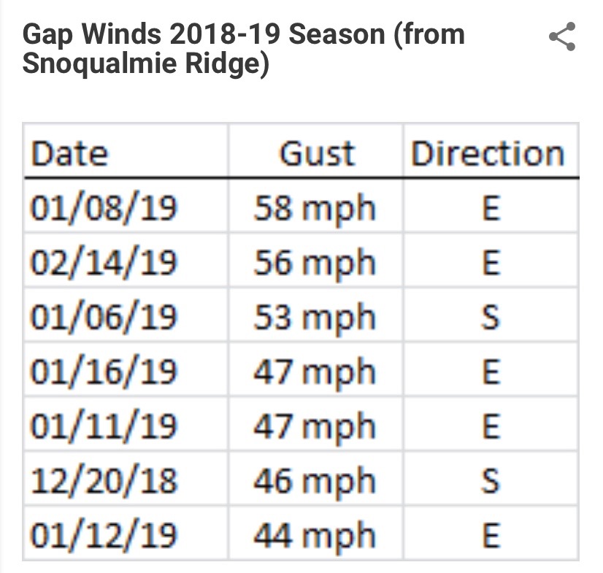Image resolution: width=603 pixels, height=573 pixels.
Task: Select the Date column header
Action: coord(70,154)
